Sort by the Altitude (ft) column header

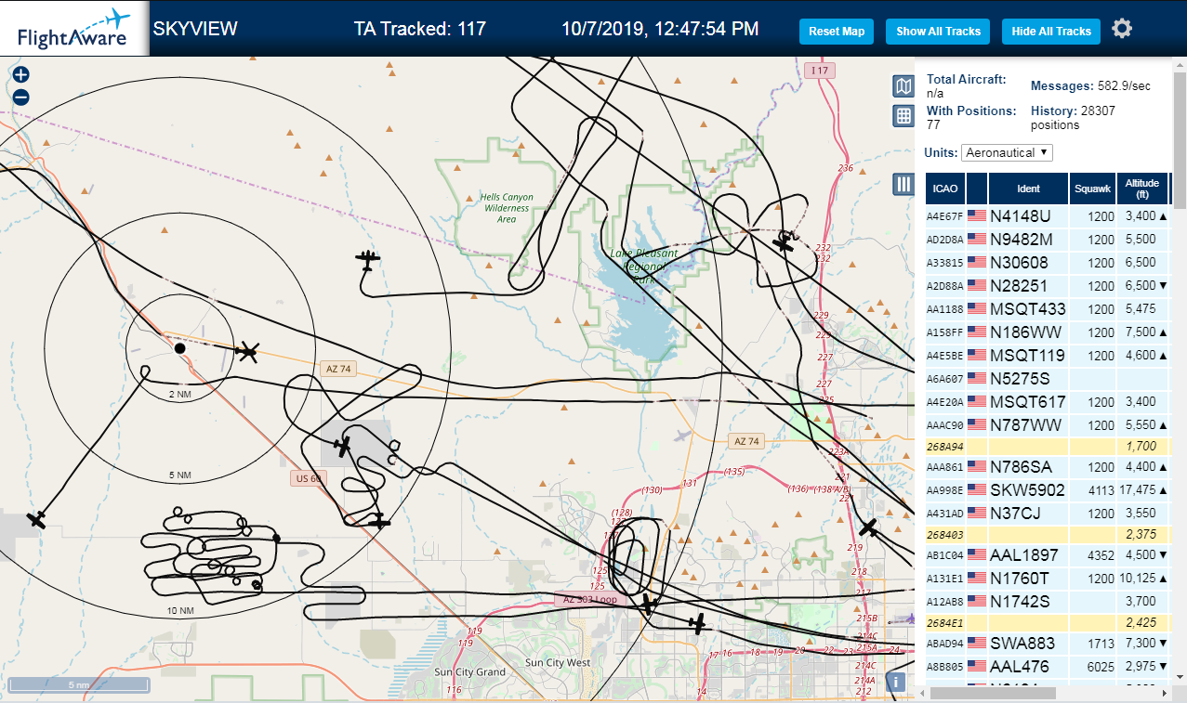1142,189
